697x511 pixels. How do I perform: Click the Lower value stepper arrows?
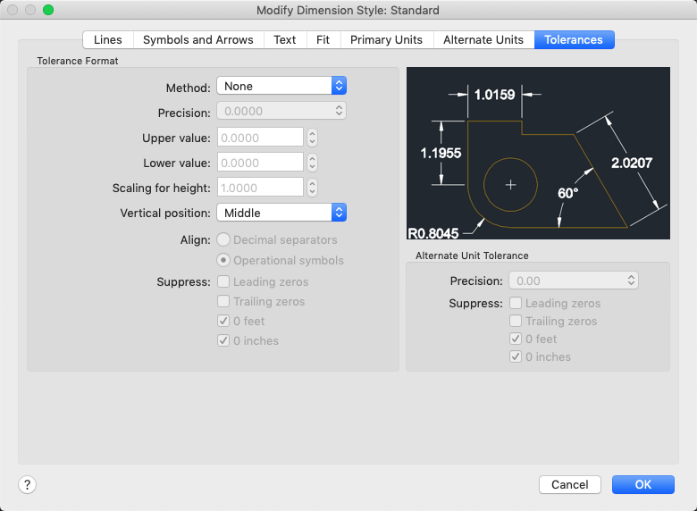[x=313, y=163]
